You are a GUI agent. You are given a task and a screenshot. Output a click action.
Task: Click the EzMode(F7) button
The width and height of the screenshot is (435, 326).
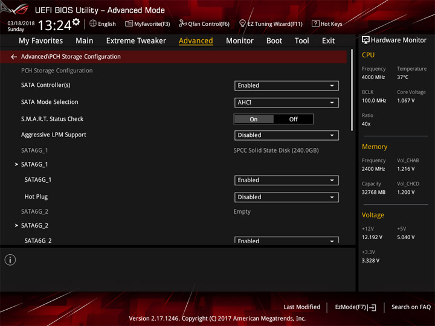[355, 307]
